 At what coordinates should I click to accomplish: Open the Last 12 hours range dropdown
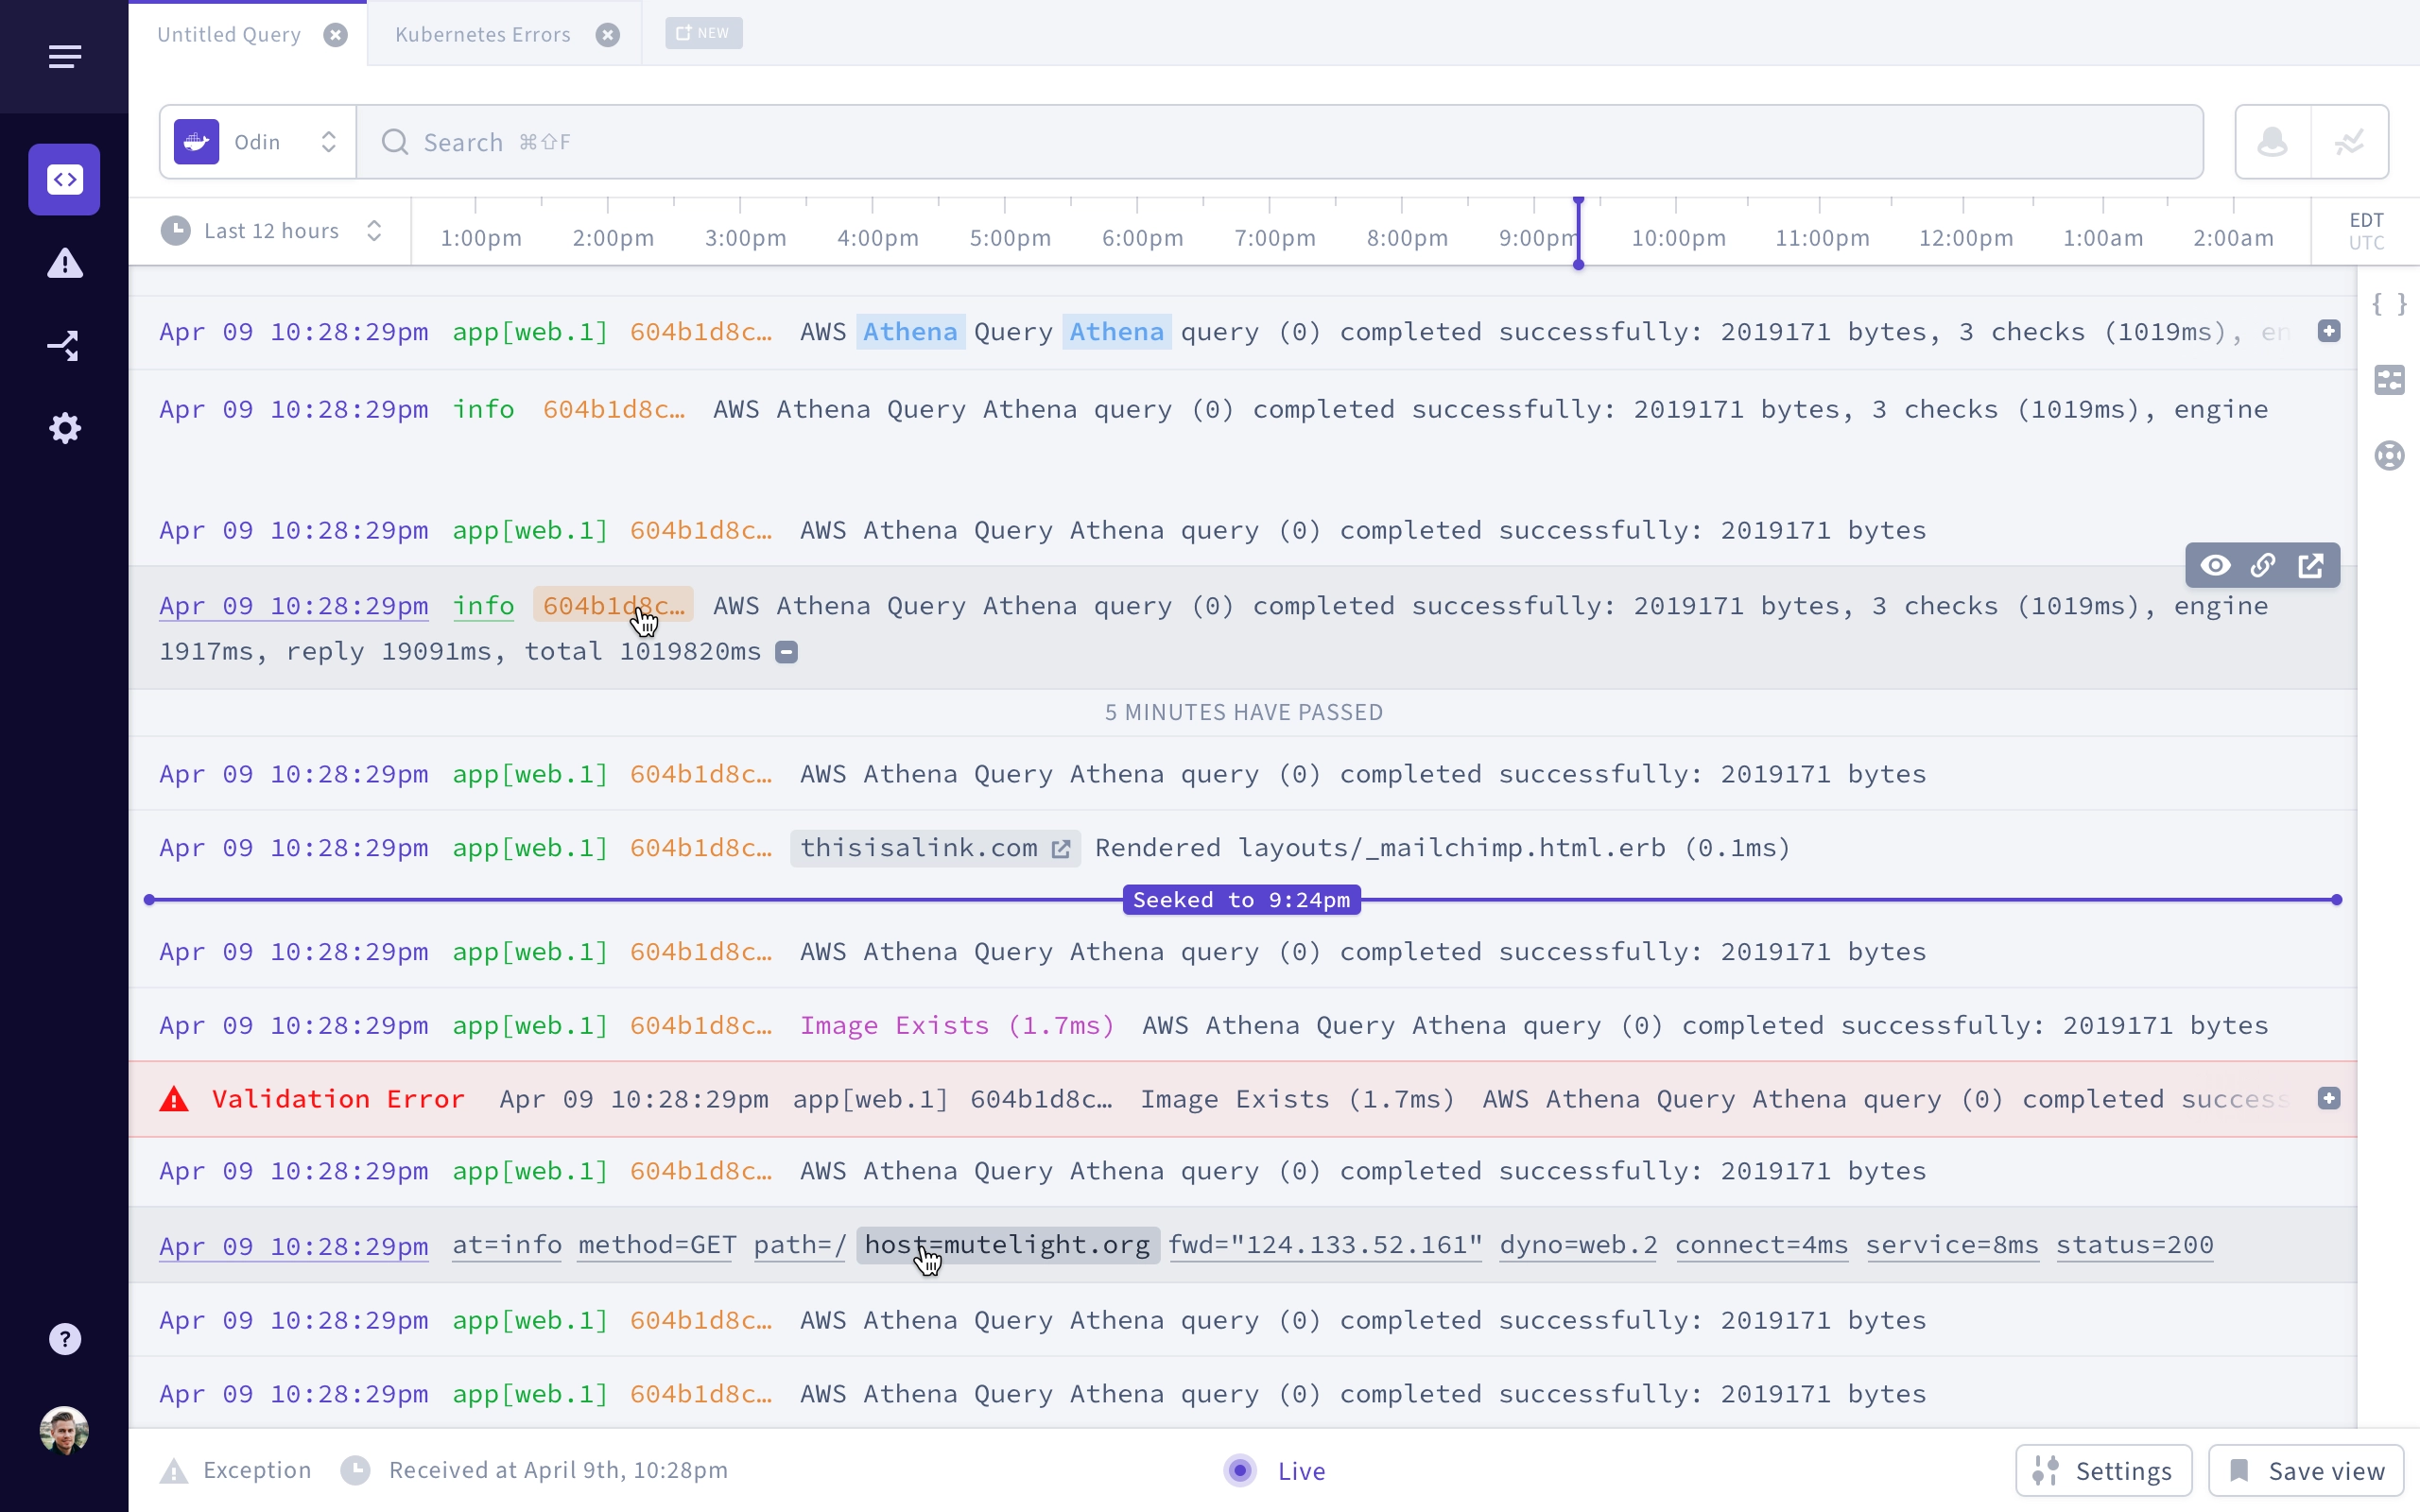(x=272, y=231)
